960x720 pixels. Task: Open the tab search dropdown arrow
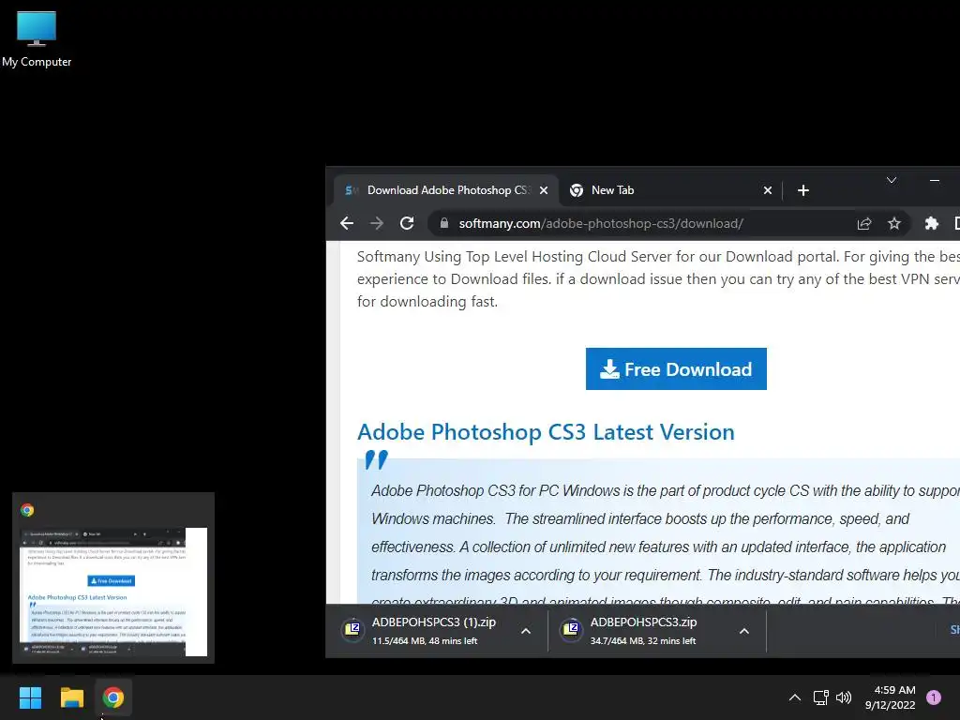[x=892, y=180]
